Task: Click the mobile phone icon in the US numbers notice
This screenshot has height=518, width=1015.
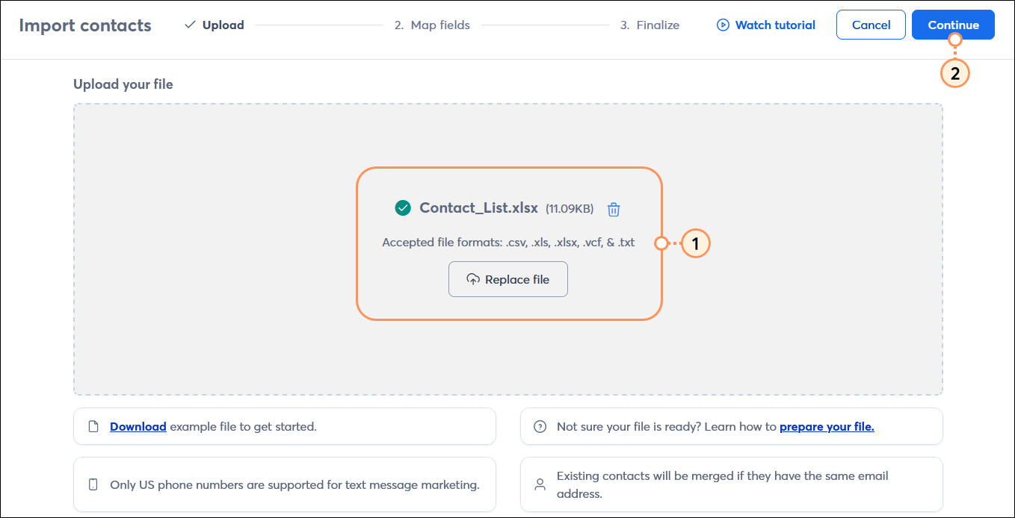Action: (x=93, y=484)
